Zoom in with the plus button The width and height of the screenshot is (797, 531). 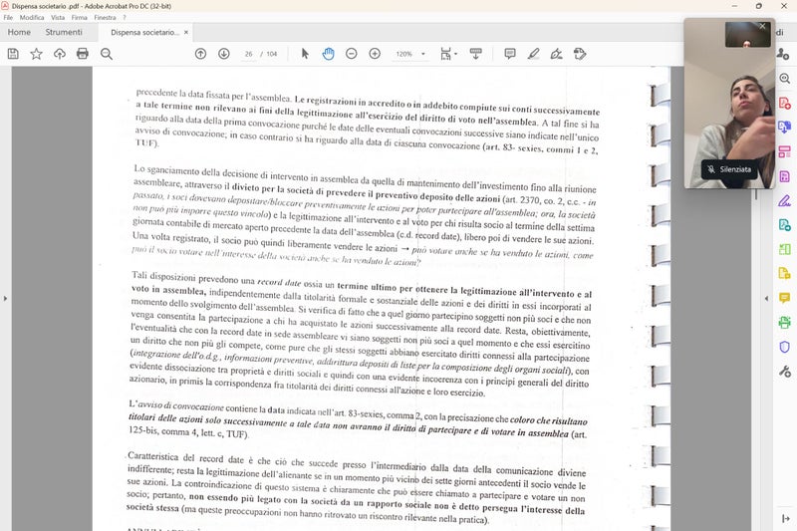click(375, 54)
